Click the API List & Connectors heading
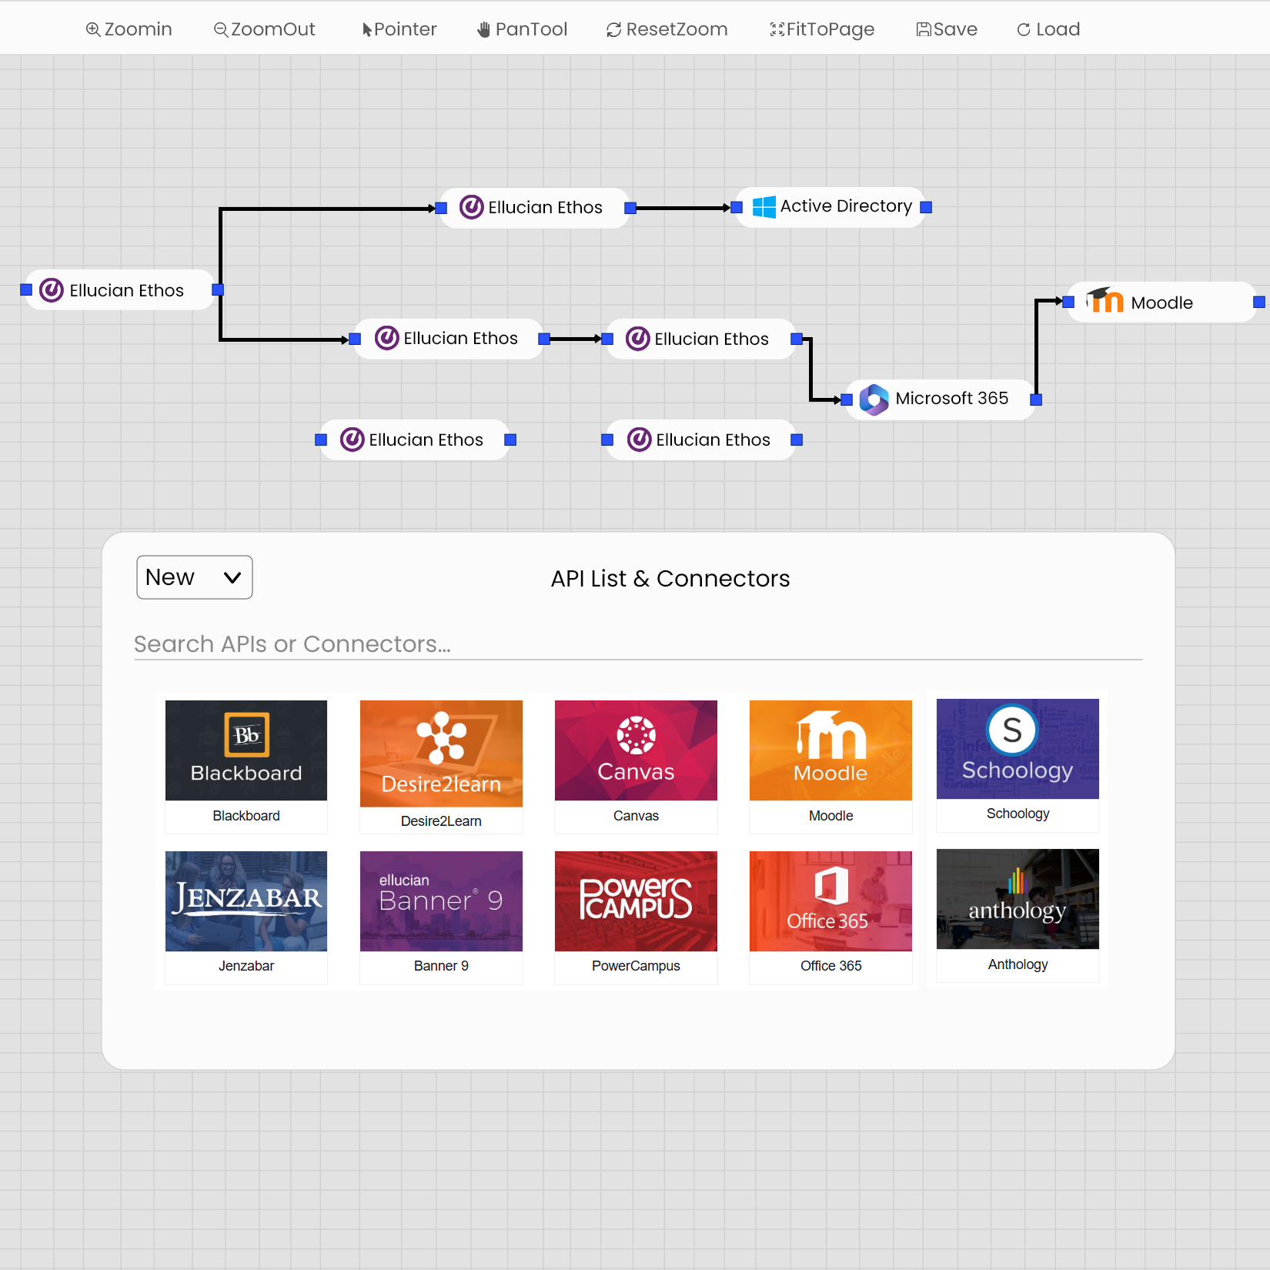The image size is (1270, 1270). 670,579
